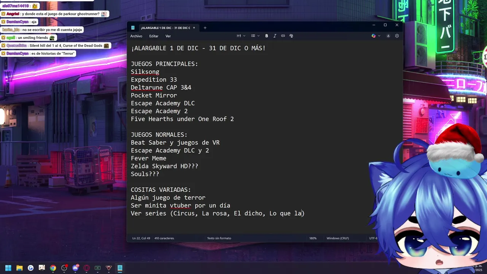Click DamianCyan's historias de Terror chat message
487x274 pixels.
click(38, 54)
